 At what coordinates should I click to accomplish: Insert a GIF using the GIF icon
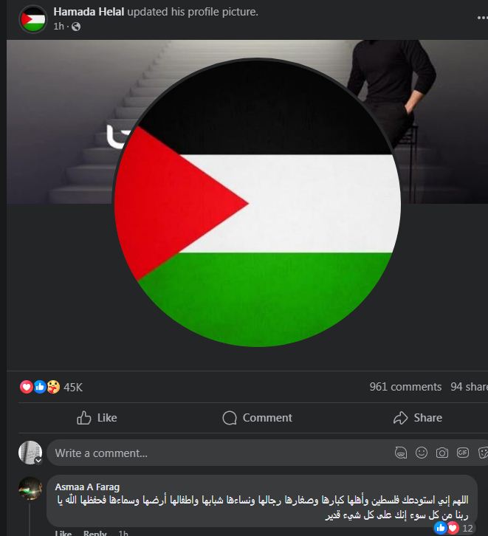click(x=463, y=453)
